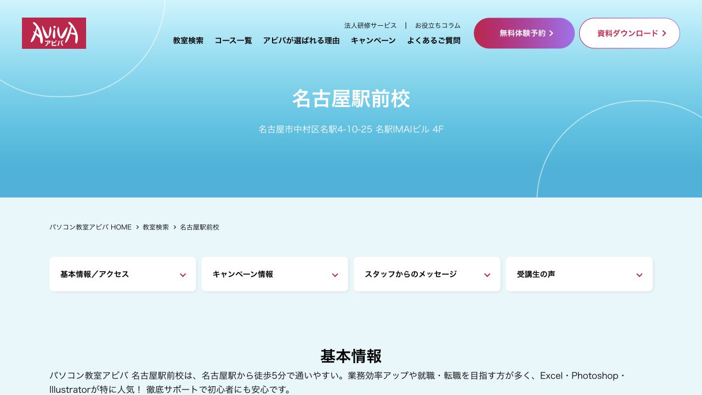Open よくあるご質問 in the navigation
Viewport: 702px width, 395px height.
[x=433, y=41]
